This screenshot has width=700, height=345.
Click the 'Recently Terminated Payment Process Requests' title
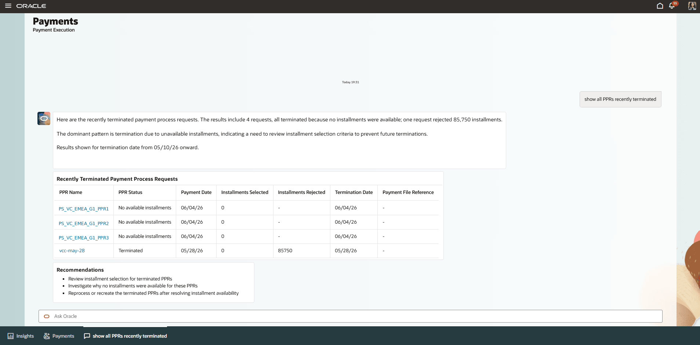pos(117,179)
